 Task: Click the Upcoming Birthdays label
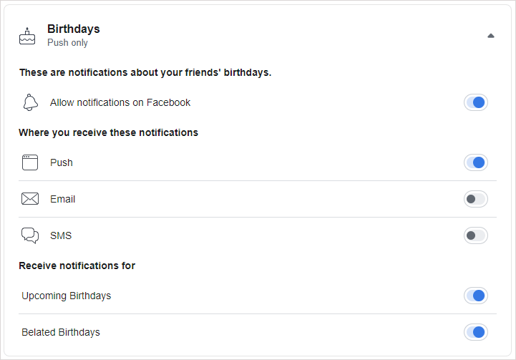pyautogui.click(x=67, y=296)
